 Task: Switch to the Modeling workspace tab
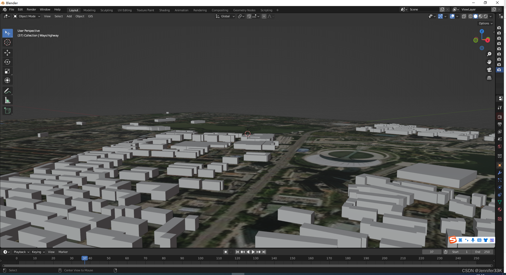(89, 10)
